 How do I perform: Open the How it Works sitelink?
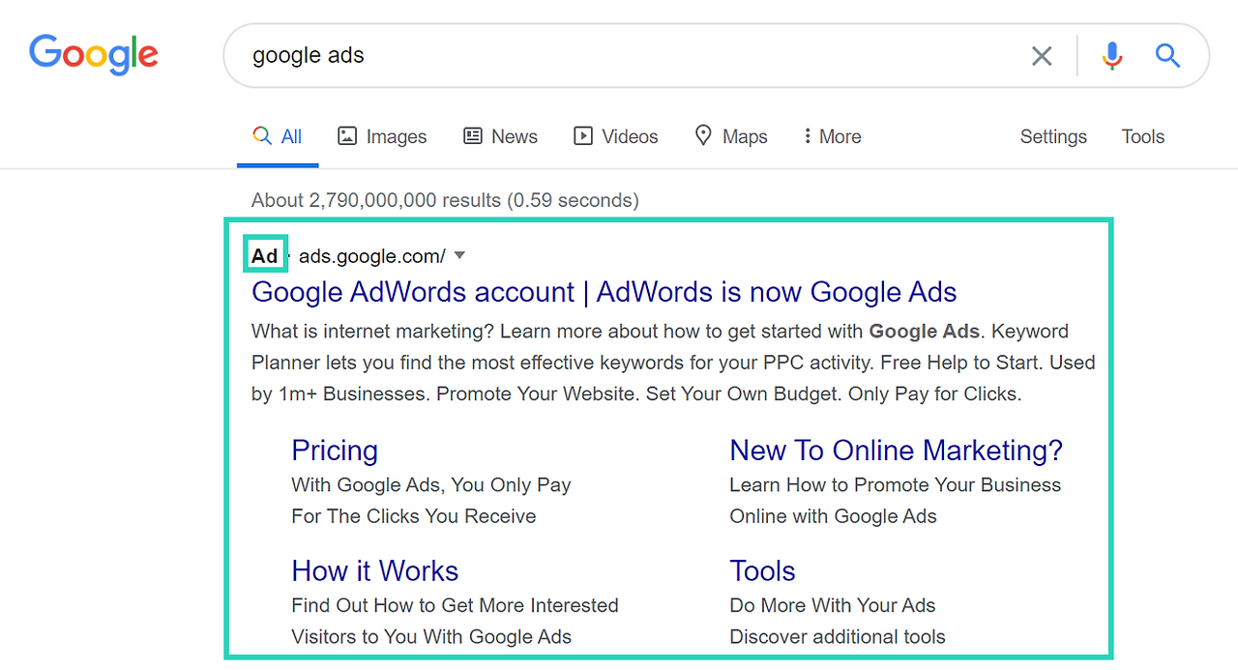[x=374, y=570]
